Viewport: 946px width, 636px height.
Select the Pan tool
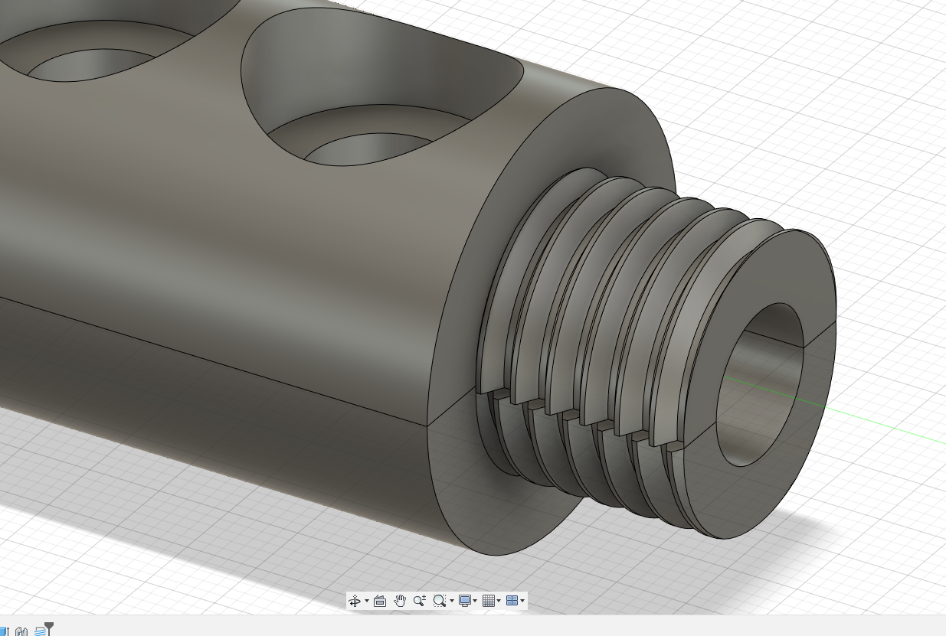(x=400, y=601)
